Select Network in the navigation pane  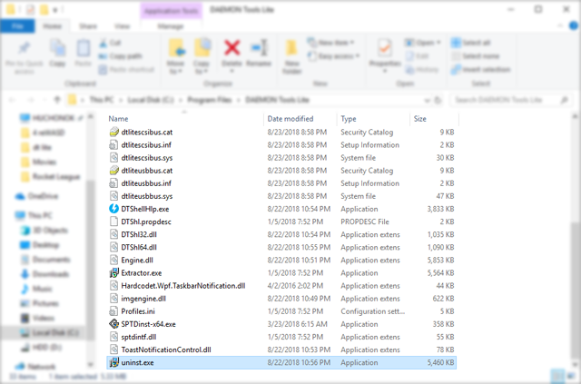pyautogui.click(x=35, y=367)
